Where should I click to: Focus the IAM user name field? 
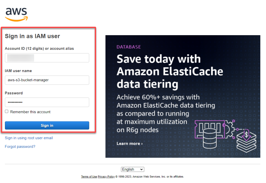47,80
